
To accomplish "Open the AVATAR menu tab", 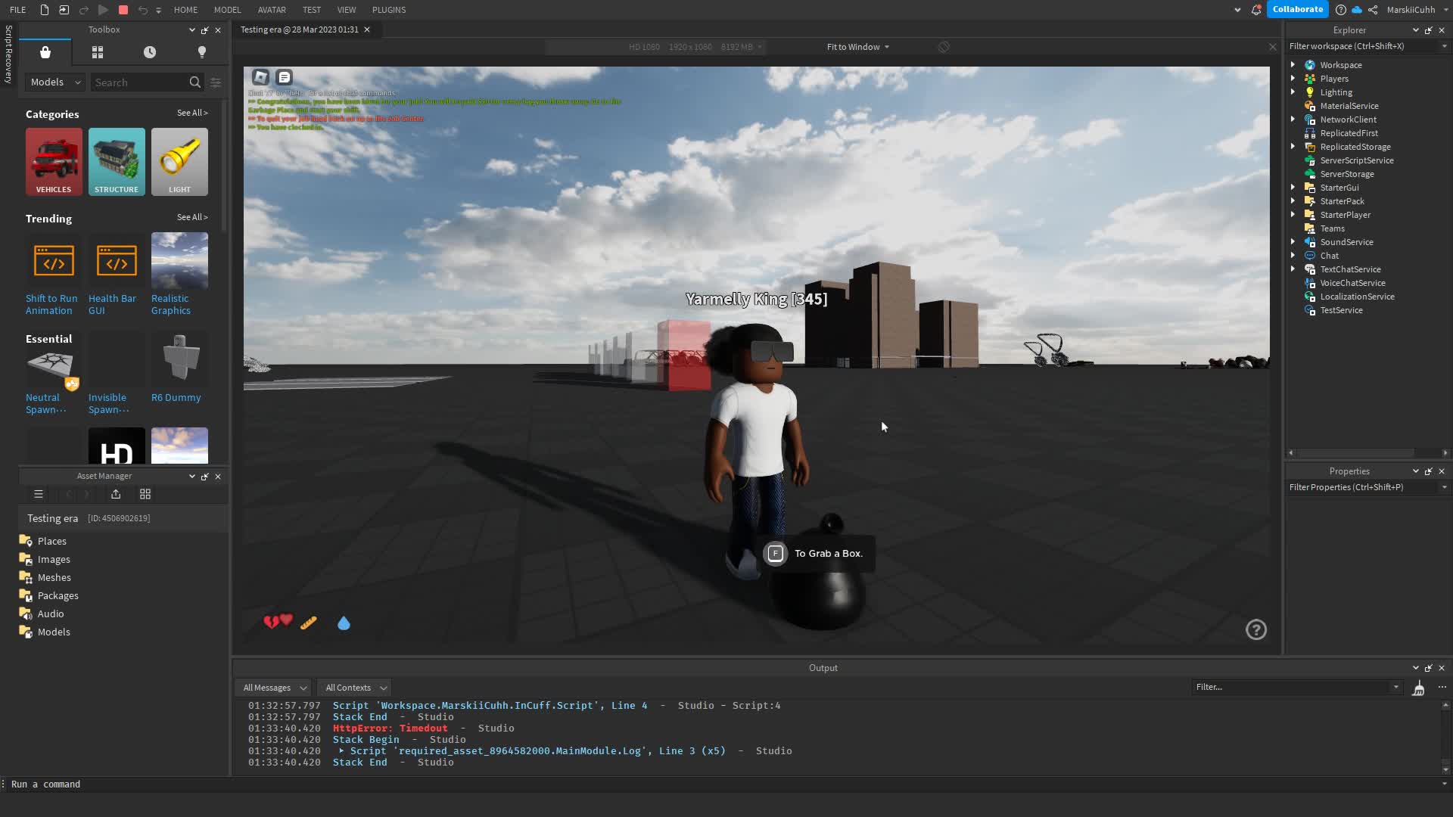I will point(272,10).
